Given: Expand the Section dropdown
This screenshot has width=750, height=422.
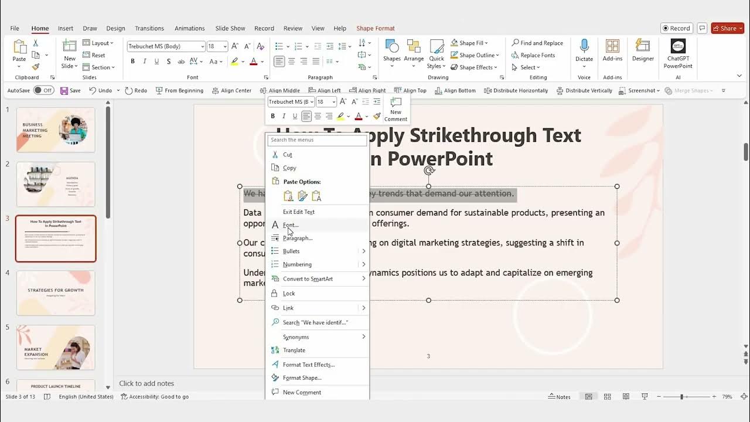Looking at the screenshot, I should [98, 67].
